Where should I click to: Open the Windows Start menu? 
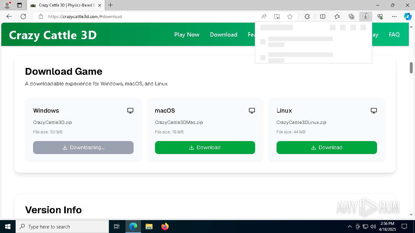click(x=8, y=227)
